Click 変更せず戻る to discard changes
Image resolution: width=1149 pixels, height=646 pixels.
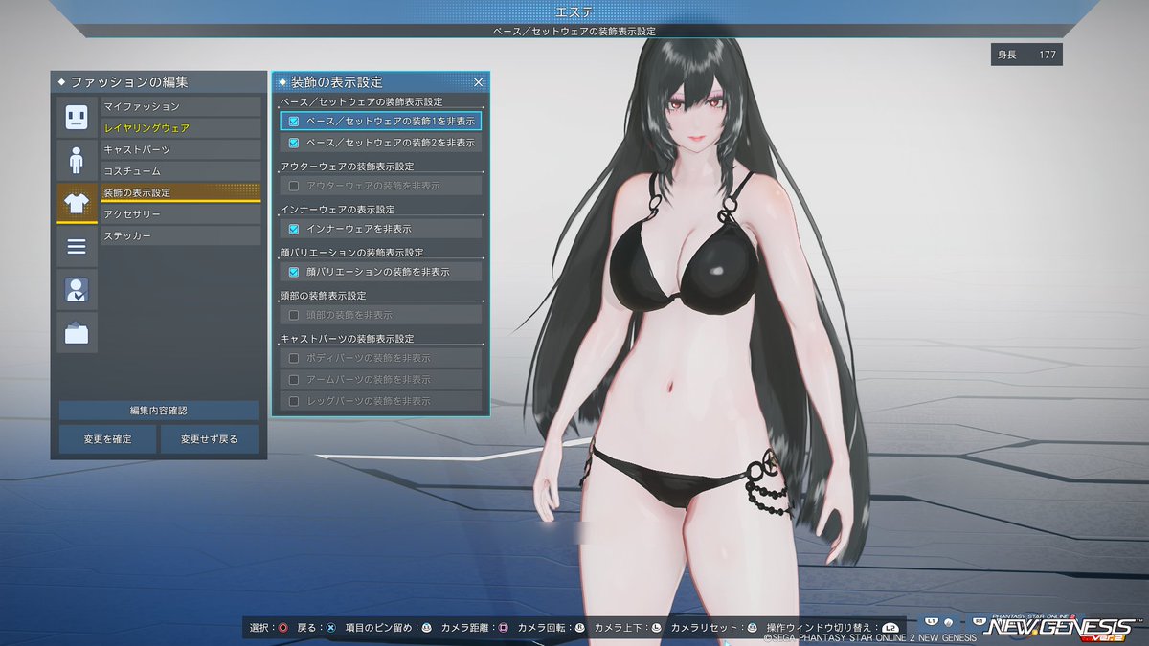[209, 439]
